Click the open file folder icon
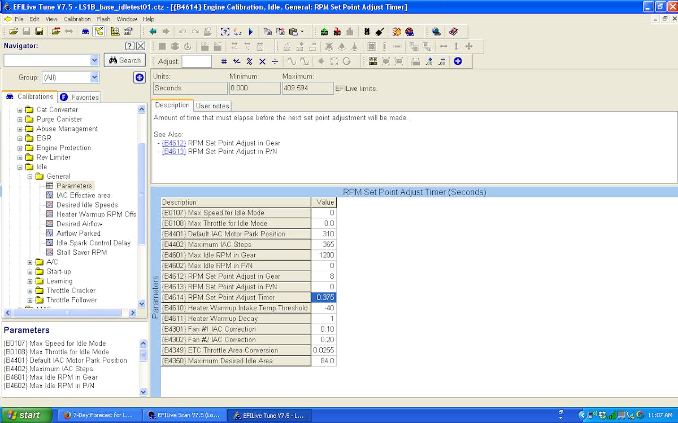The height and width of the screenshot is (423, 678). coord(13,32)
